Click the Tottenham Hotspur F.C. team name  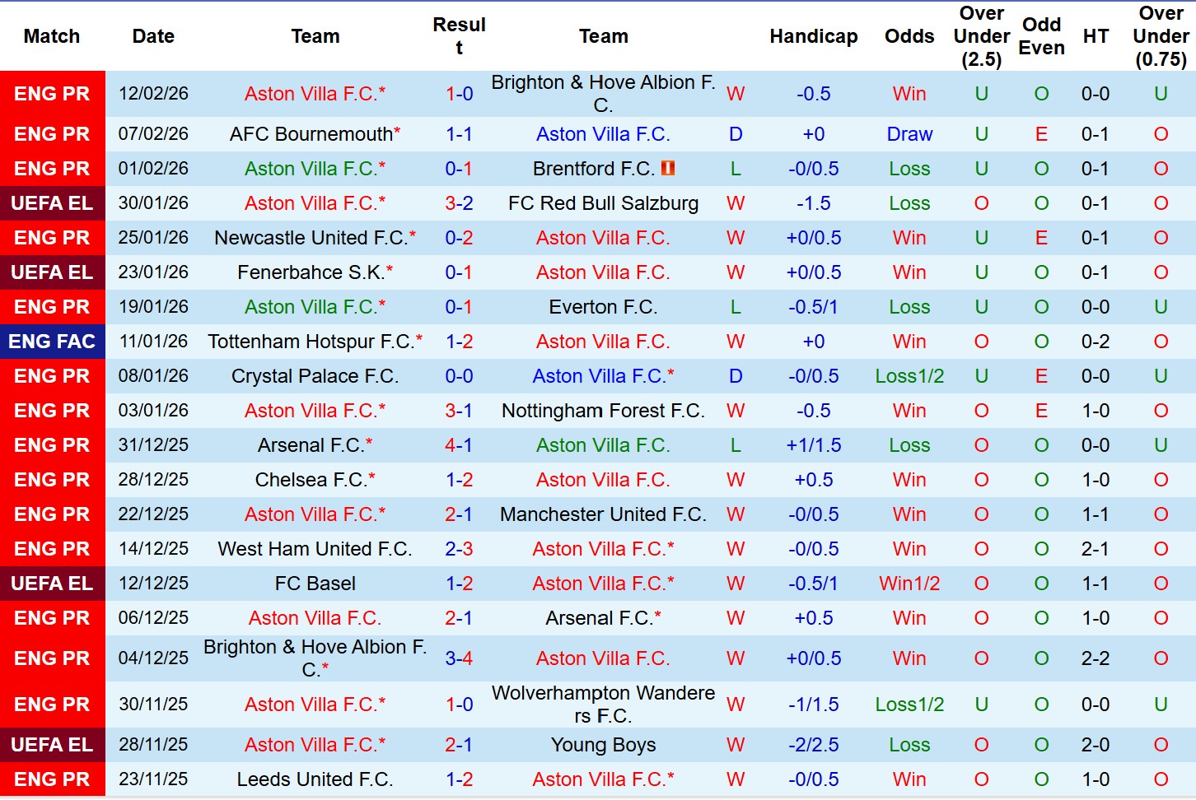[x=311, y=342]
